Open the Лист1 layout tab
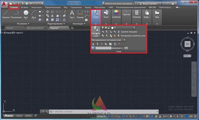The height and width of the screenshot is (120, 199). tap(19, 115)
